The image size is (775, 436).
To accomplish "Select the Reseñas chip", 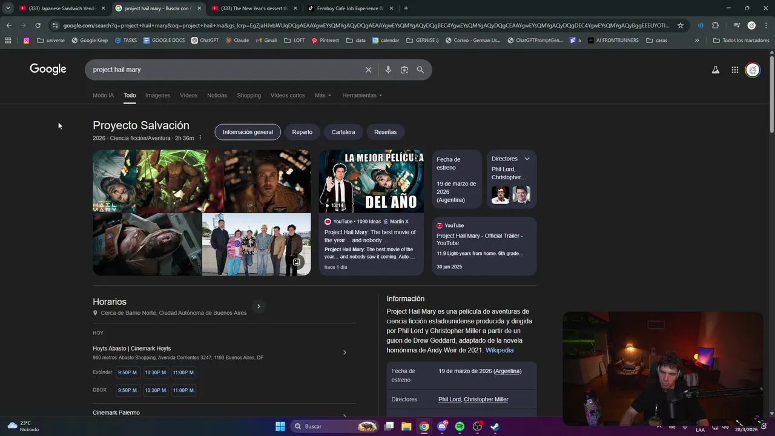I will 385,132.
